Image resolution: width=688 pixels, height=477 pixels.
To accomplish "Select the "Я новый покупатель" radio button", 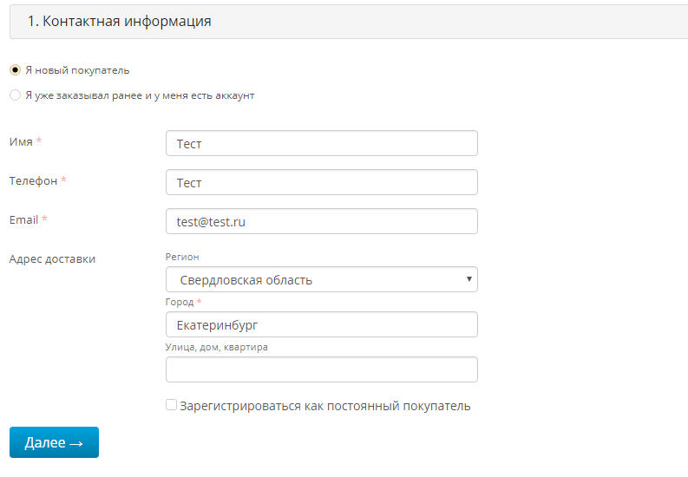I will (15, 70).
